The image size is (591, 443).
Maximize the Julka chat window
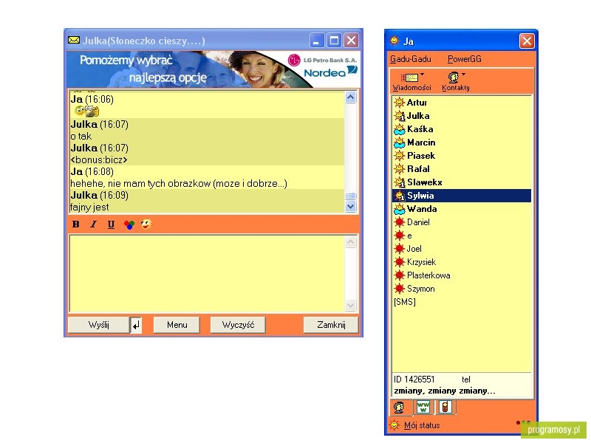(x=334, y=41)
